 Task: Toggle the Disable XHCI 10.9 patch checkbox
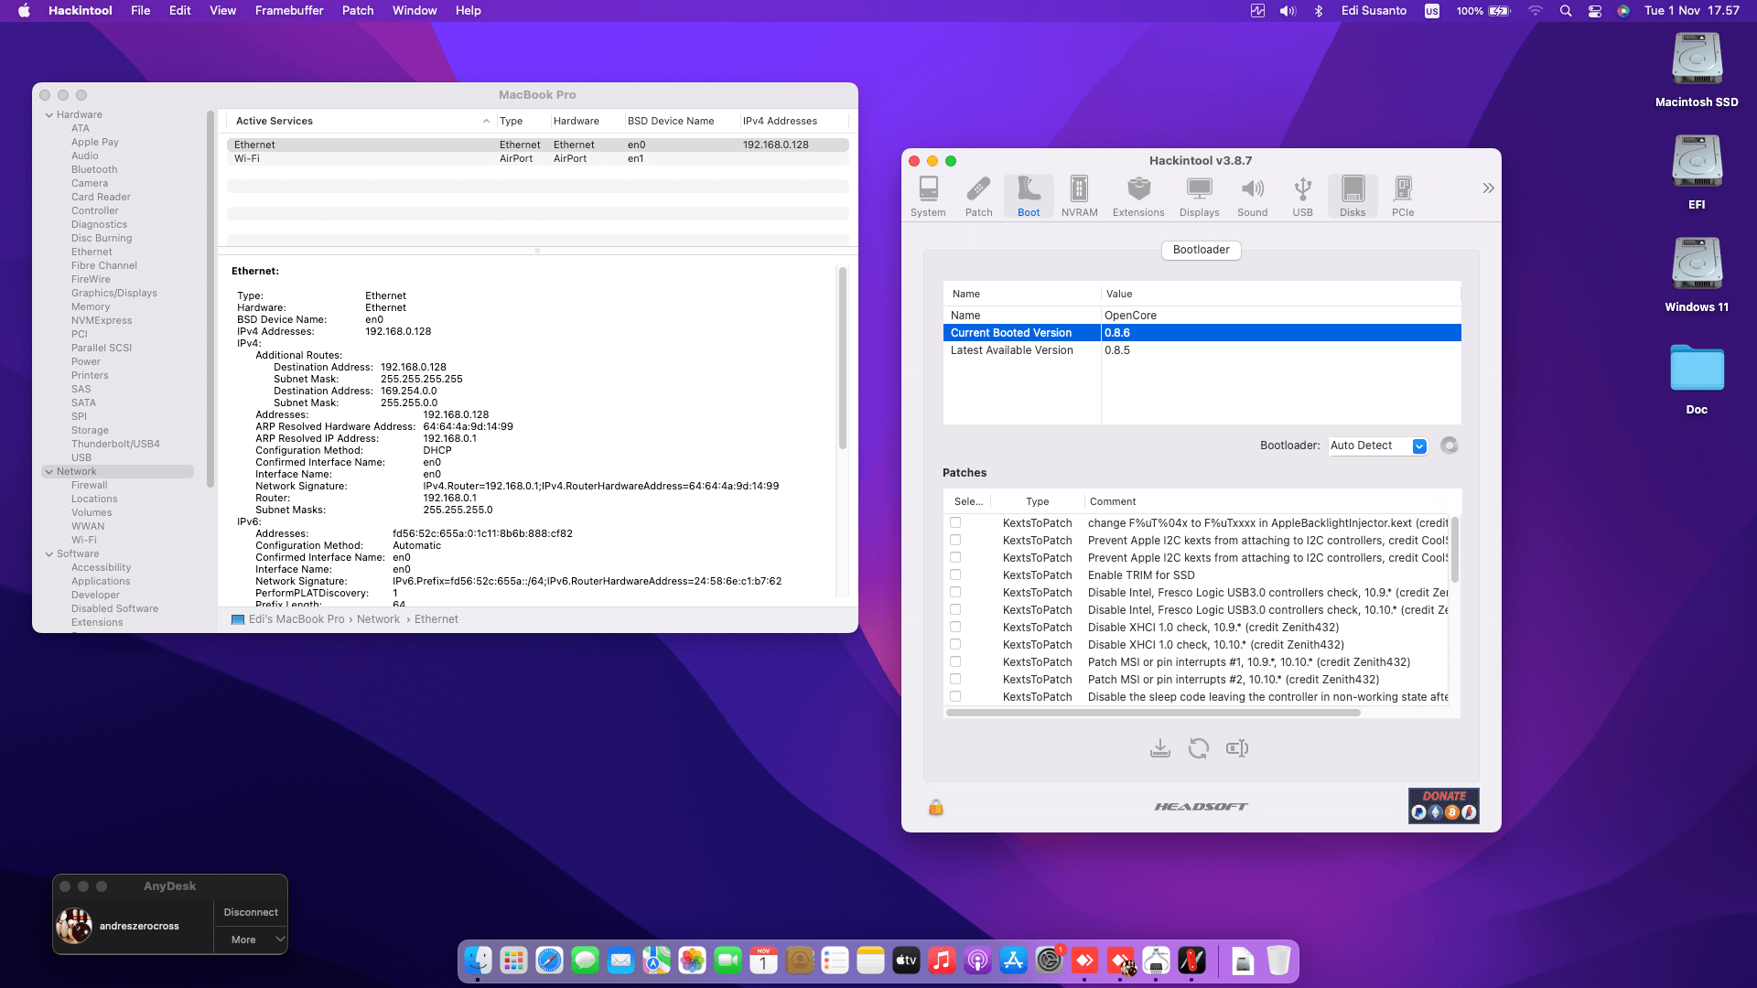(955, 628)
